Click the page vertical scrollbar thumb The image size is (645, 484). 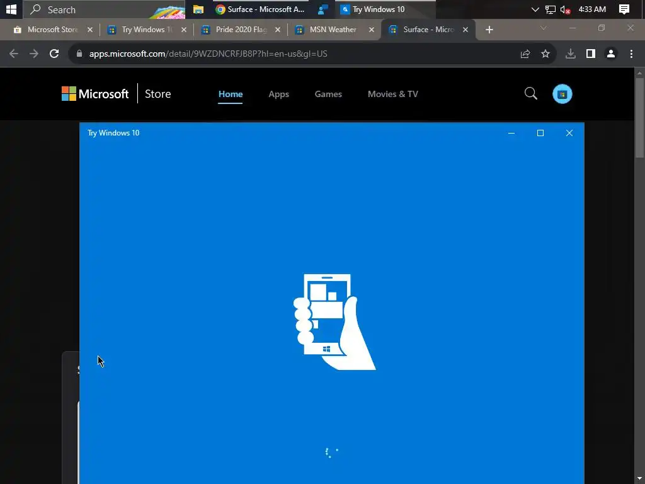639,117
